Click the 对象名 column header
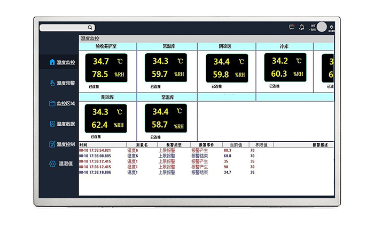 [x=142, y=145]
